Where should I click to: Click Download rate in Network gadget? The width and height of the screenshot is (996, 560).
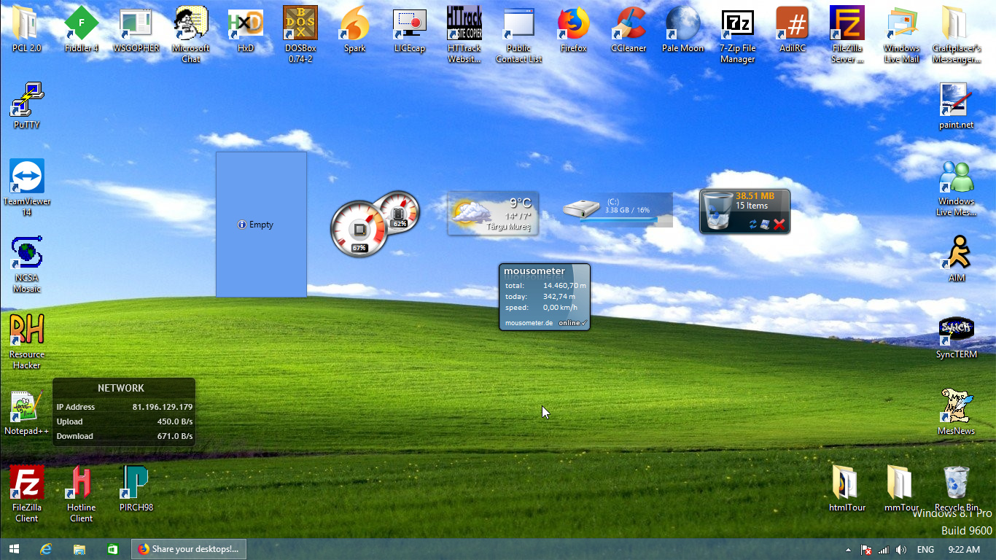(x=175, y=436)
